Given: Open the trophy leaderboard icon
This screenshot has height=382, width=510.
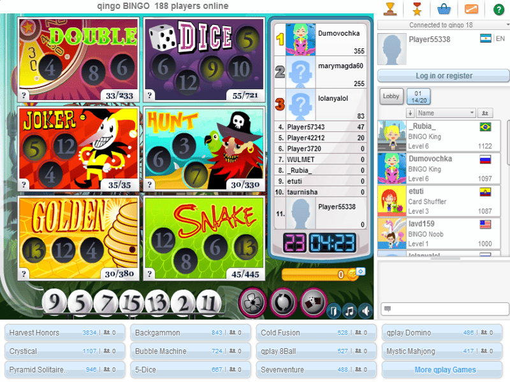Looking at the screenshot, I should 390,9.
